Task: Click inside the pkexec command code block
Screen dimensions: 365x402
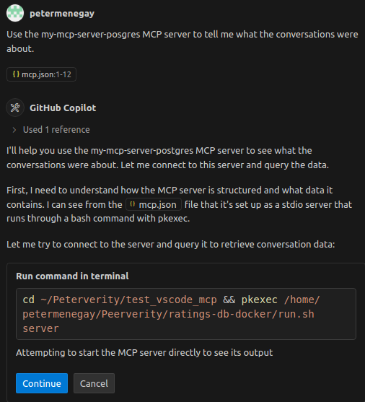Action: tap(186, 314)
